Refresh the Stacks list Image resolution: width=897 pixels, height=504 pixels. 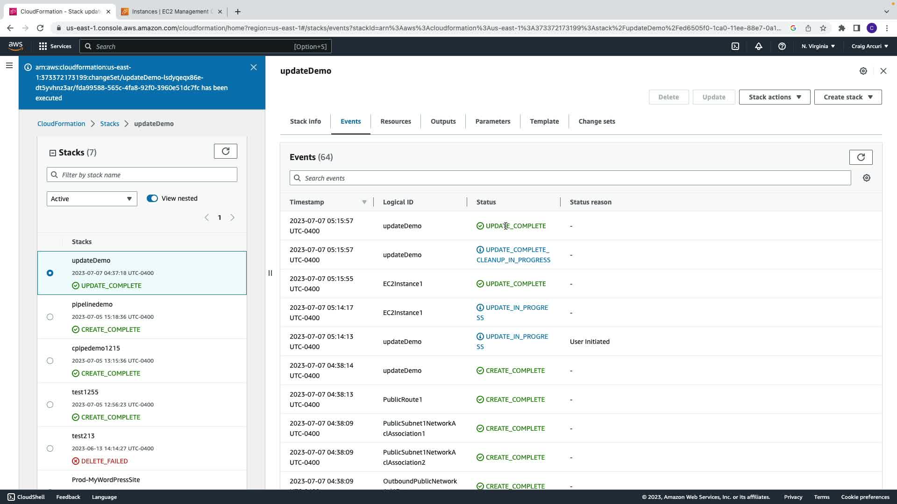coord(226,151)
